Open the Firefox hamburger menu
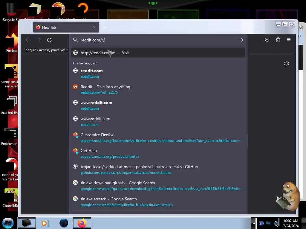The height and width of the screenshot is (229, 306). [289, 40]
